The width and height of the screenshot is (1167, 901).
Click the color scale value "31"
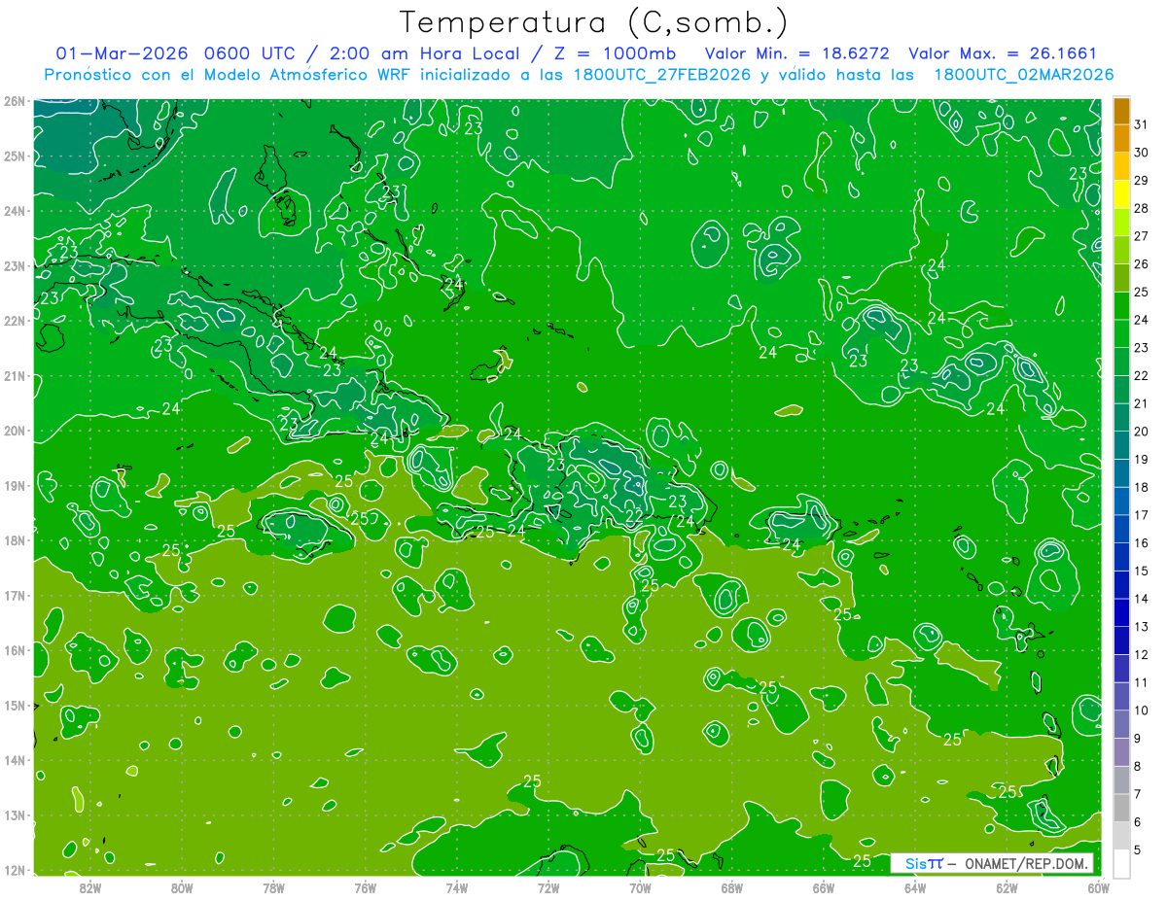pyautogui.click(x=1141, y=124)
